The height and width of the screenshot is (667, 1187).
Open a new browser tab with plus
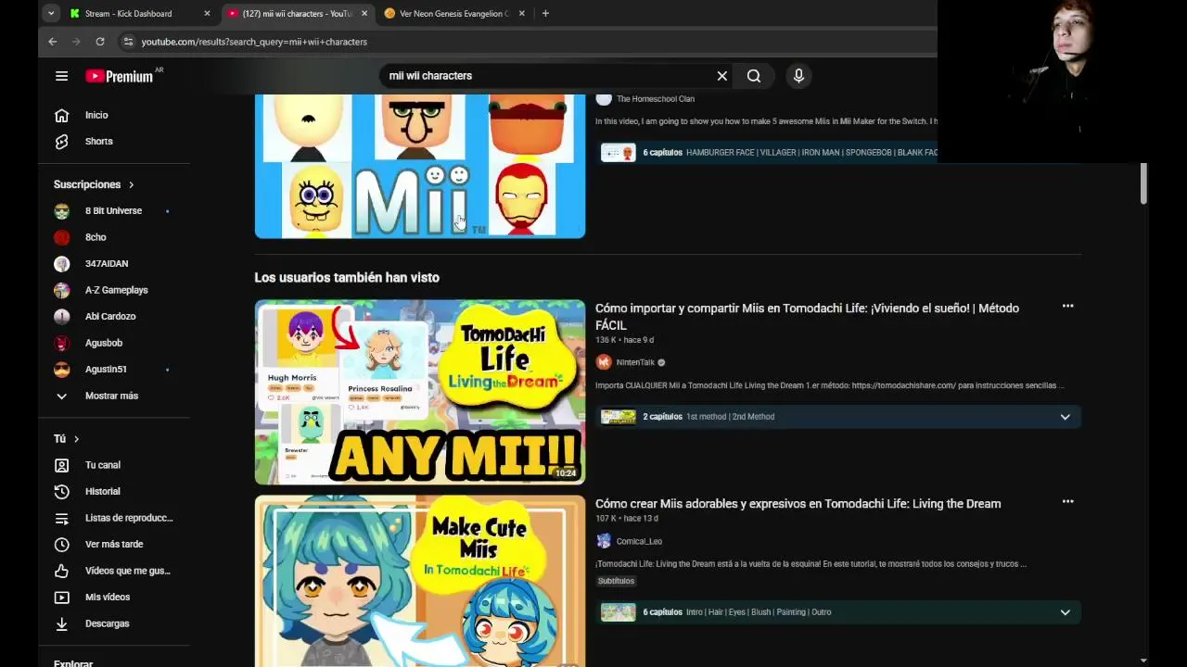click(x=545, y=14)
